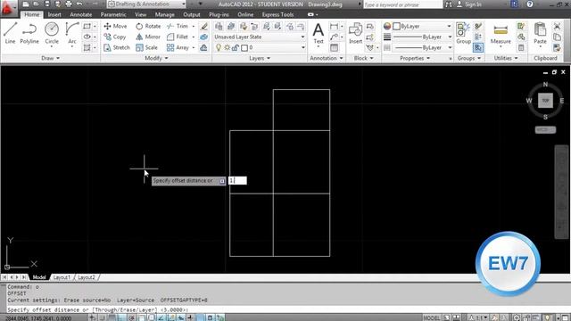Click the Save icon in quick access
Screen dimensions: 571x321
tap(47, 4)
